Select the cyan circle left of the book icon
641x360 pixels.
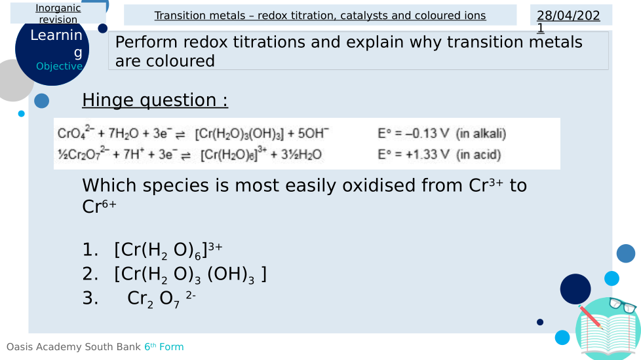[562, 337]
